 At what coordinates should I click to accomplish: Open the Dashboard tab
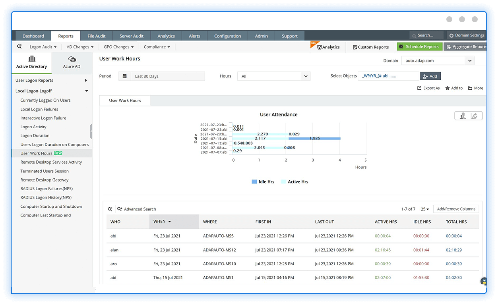[33, 36]
